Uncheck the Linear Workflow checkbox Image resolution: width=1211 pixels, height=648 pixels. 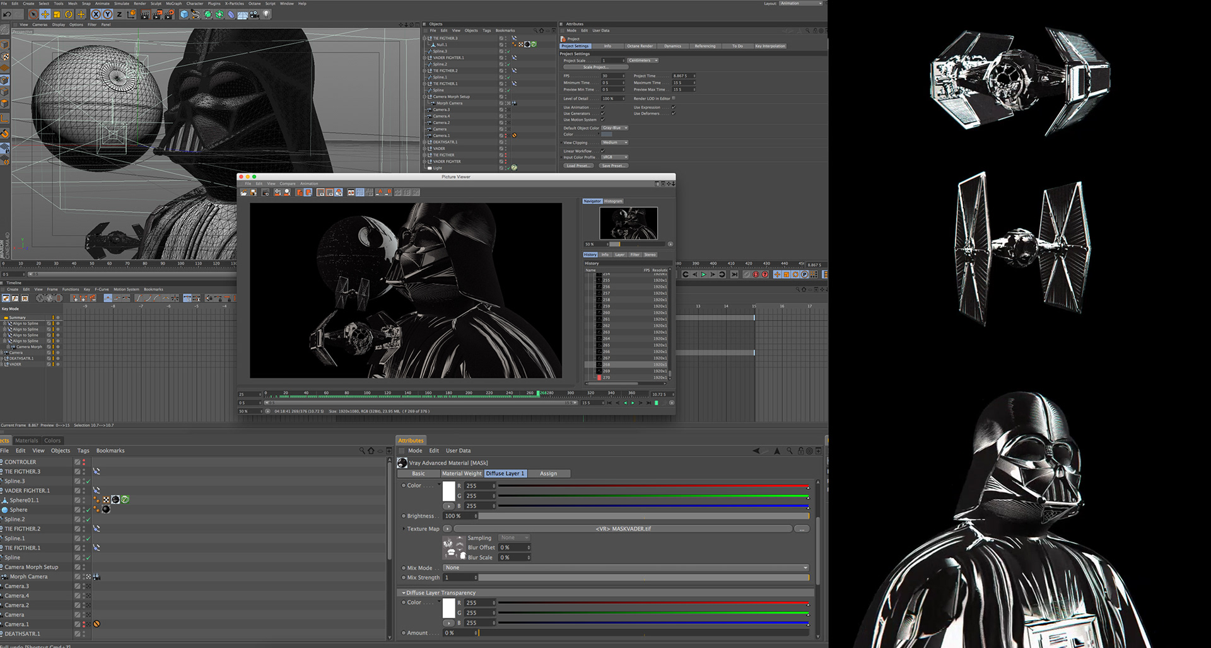tap(602, 151)
